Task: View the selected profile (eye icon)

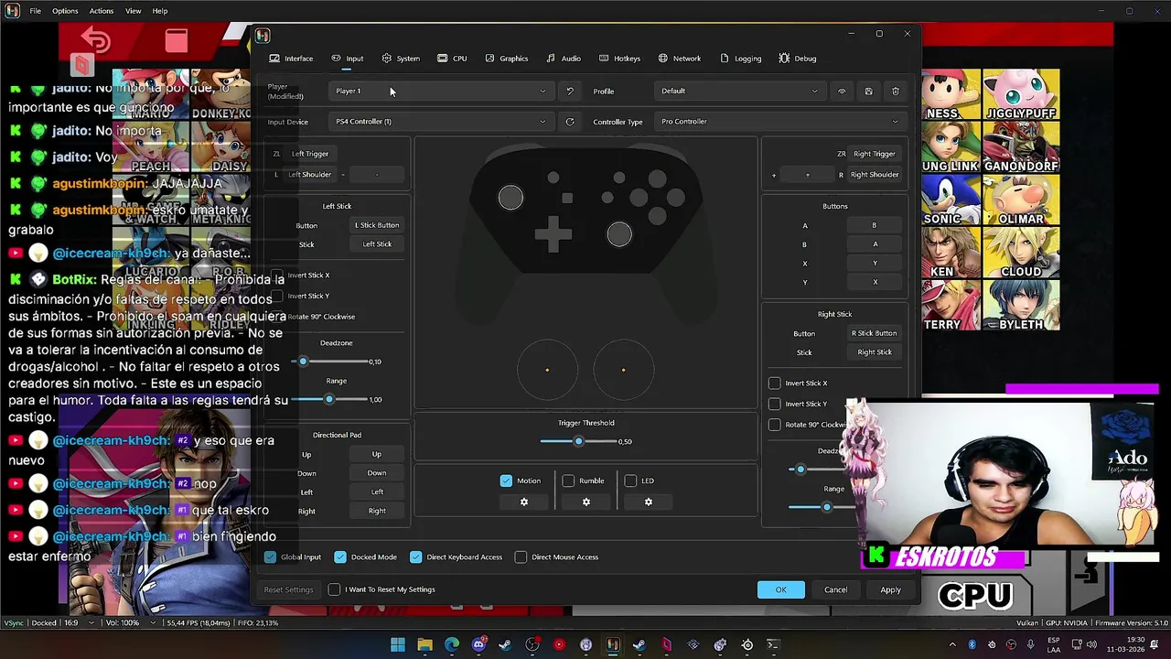Action: [842, 91]
